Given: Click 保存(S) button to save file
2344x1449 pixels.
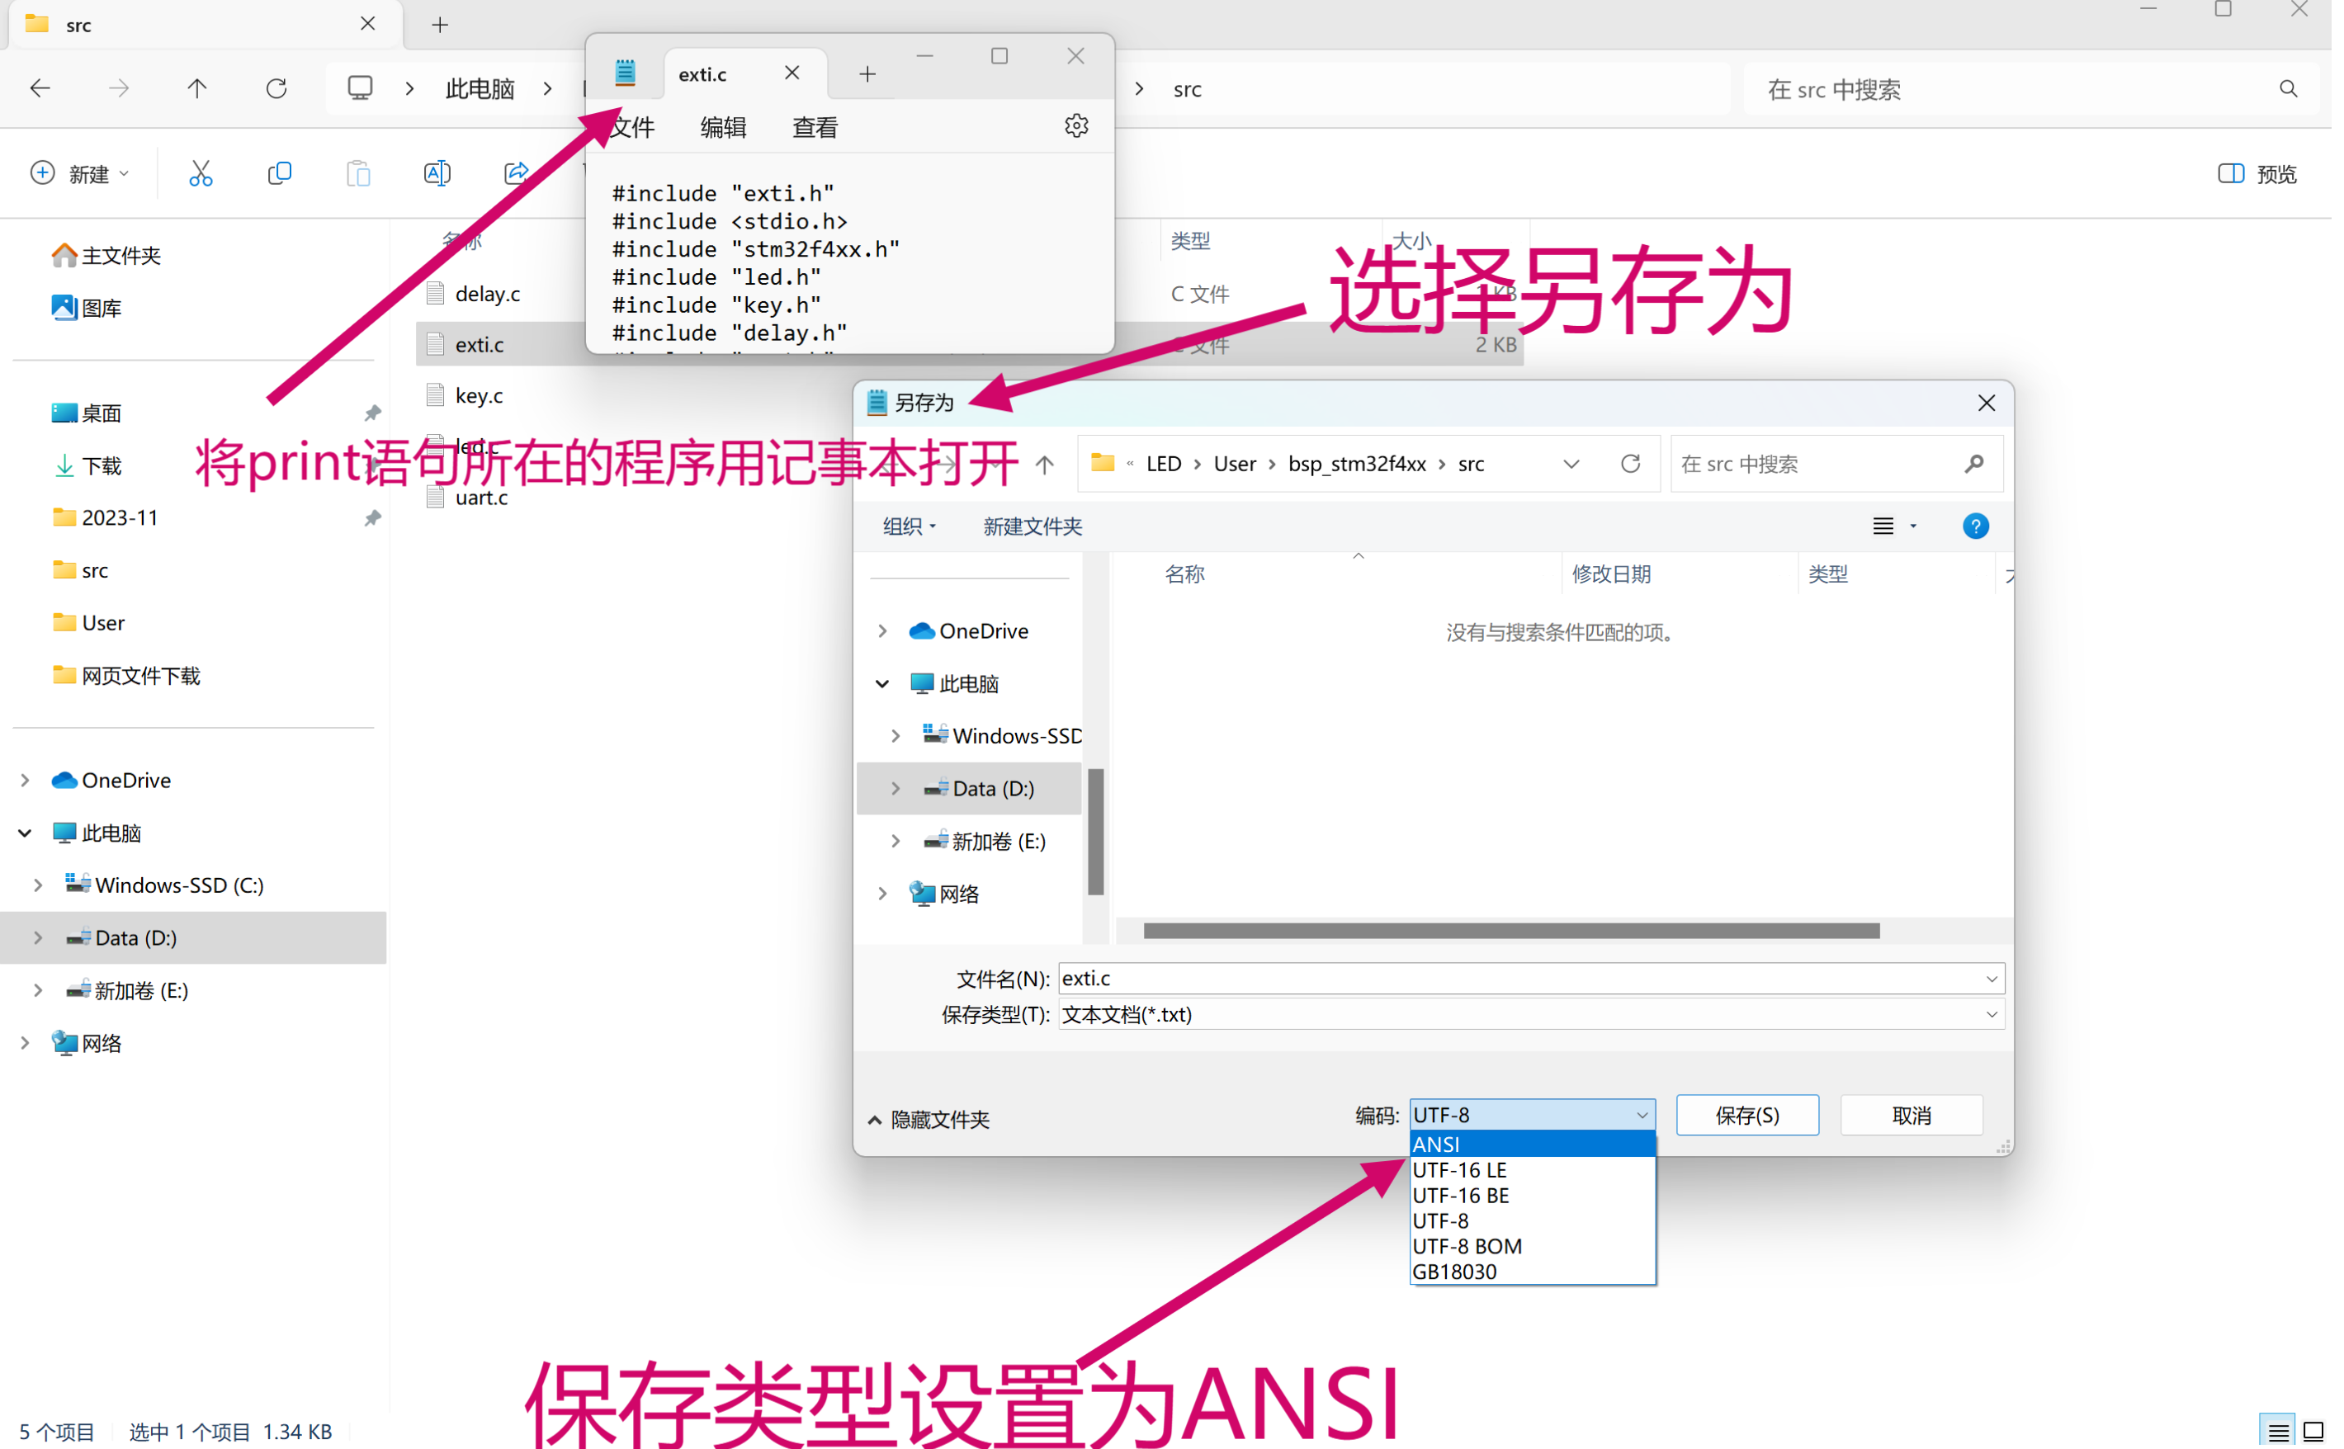Looking at the screenshot, I should pyautogui.click(x=1746, y=1114).
